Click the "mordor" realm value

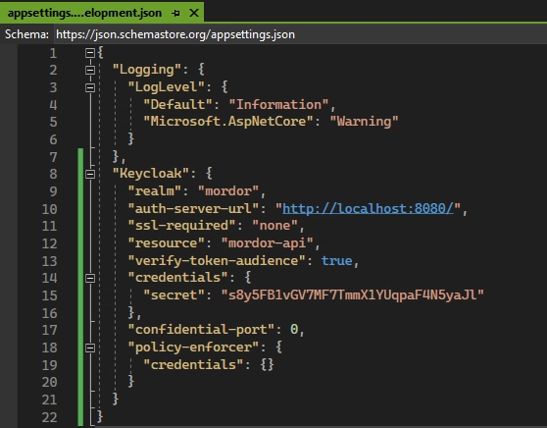click(x=228, y=191)
